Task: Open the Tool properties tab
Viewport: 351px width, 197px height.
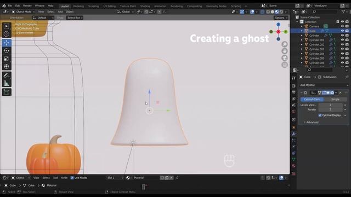Action: (294, 78)
